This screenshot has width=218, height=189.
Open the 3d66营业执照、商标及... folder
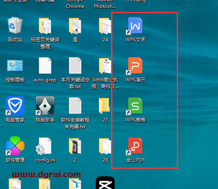(x=105, y=66)
